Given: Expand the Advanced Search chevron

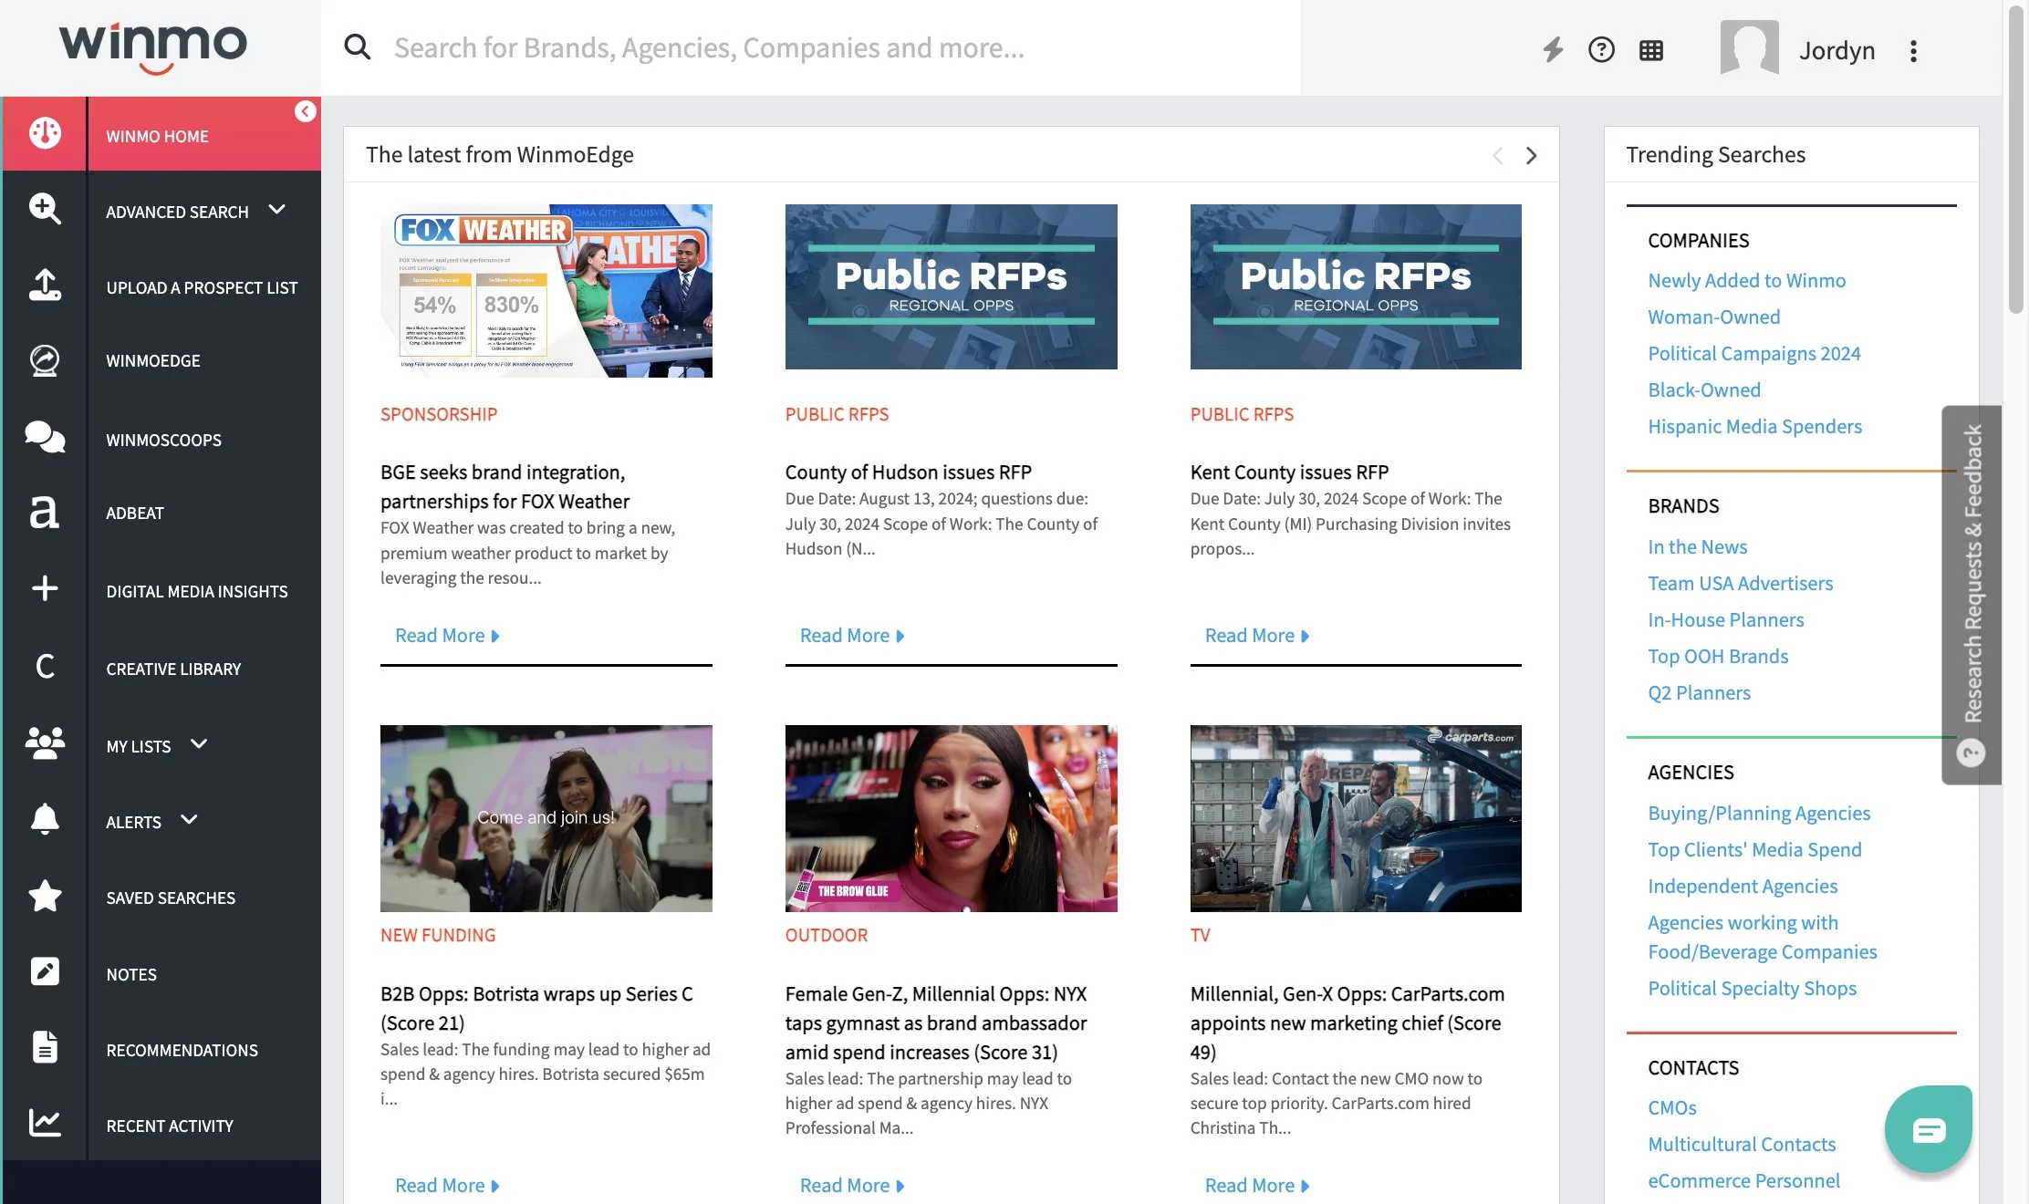Looking at the screenshot, I should [277, 210].
